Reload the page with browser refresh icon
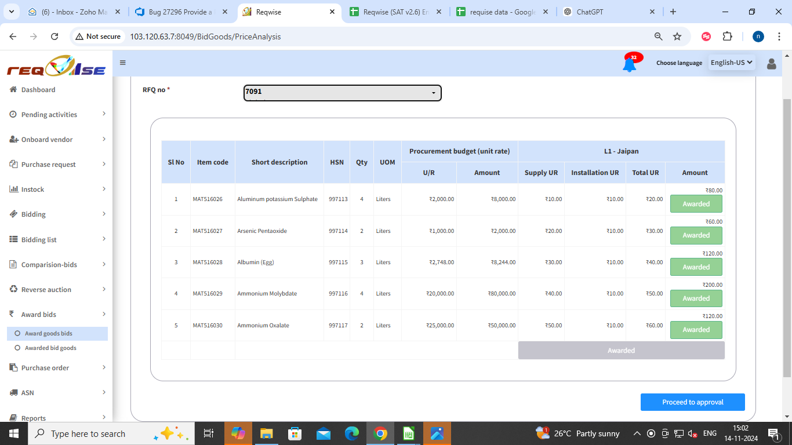Image resolution: width=792 pixels, height=445 pixels. click(x=55, y=37)
